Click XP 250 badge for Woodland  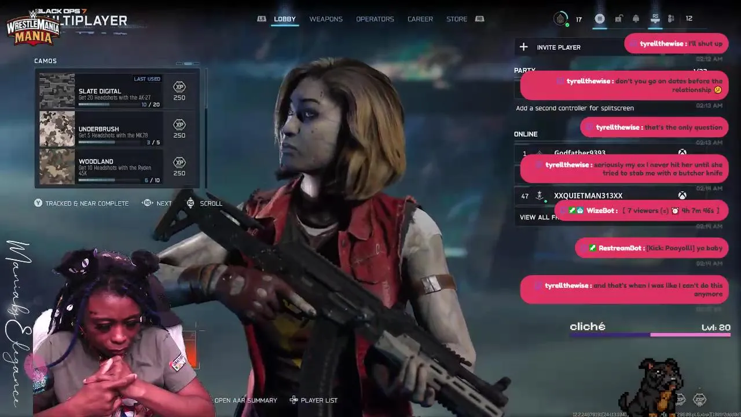tap(179, 166)
